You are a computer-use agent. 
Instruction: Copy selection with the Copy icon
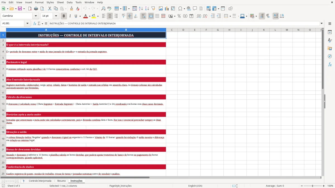coord(56,9)
